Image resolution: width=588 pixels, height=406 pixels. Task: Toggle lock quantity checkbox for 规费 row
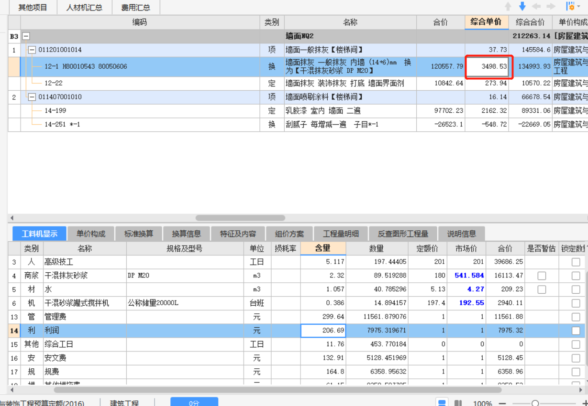pyautogui.click(x=576, y=372)
